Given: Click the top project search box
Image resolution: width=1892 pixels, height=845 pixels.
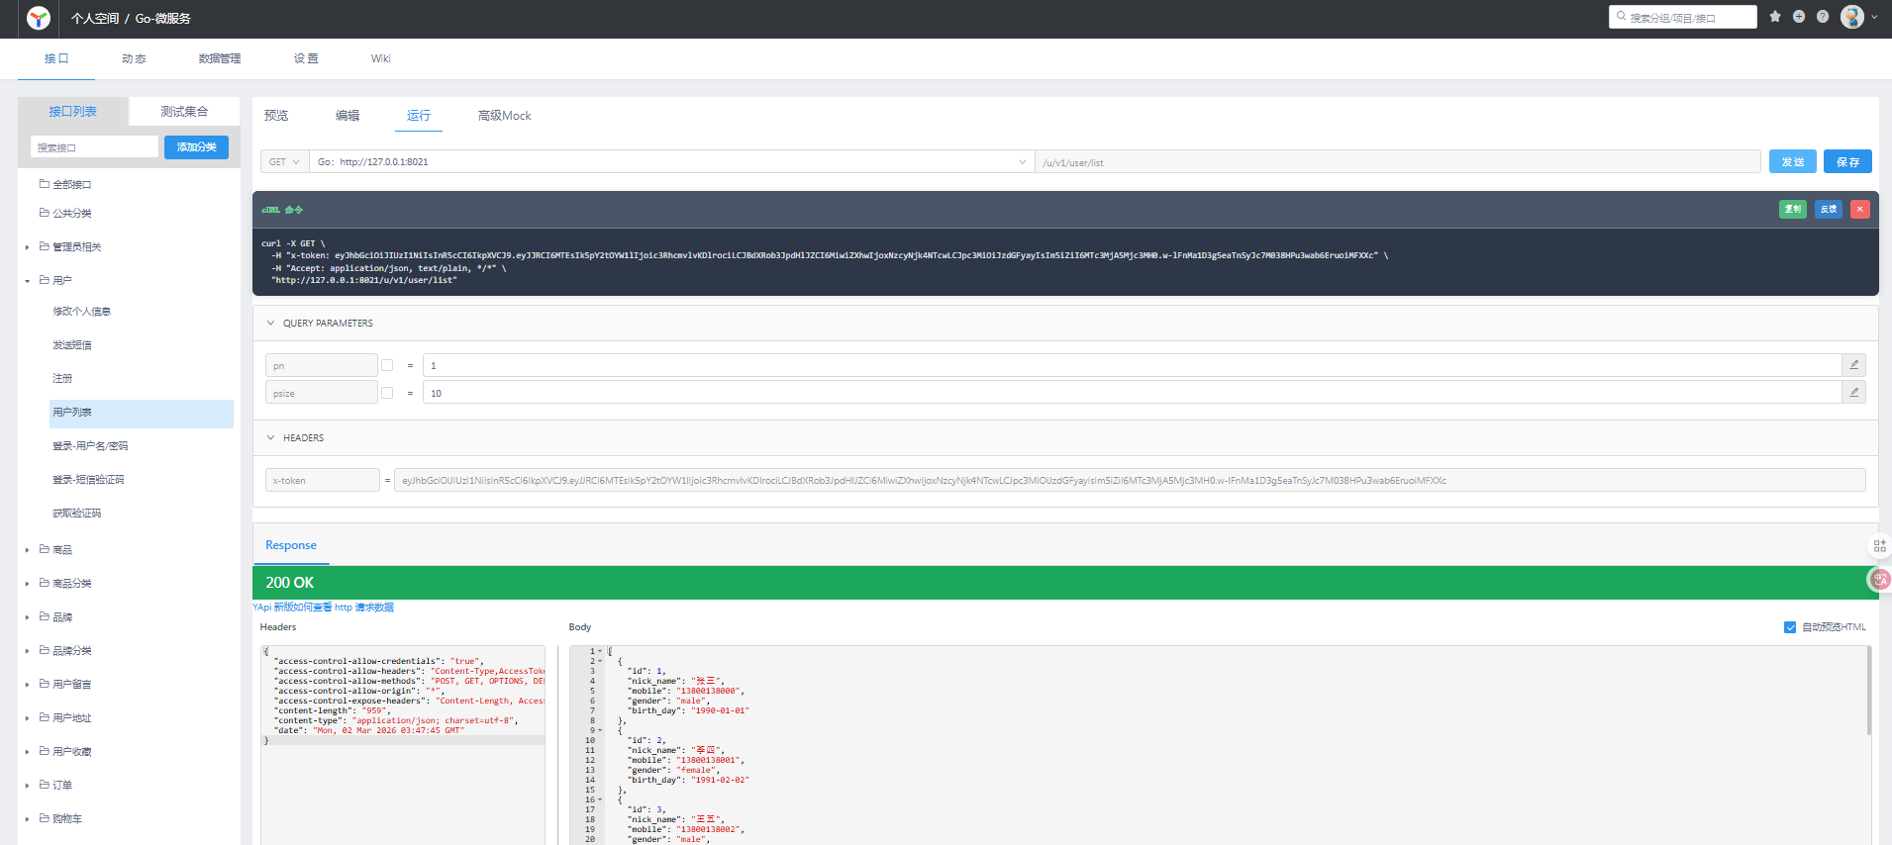Looking at the screenshot, I should (1683, 17).
